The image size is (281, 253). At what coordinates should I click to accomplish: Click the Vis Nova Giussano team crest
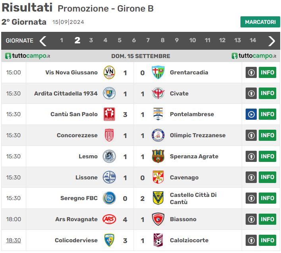[109, 72]
